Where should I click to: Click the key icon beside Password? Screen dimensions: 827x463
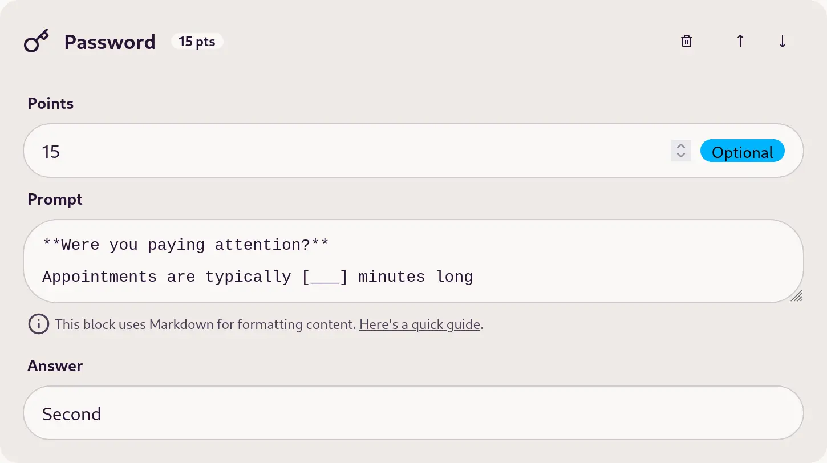click(37, 41)
